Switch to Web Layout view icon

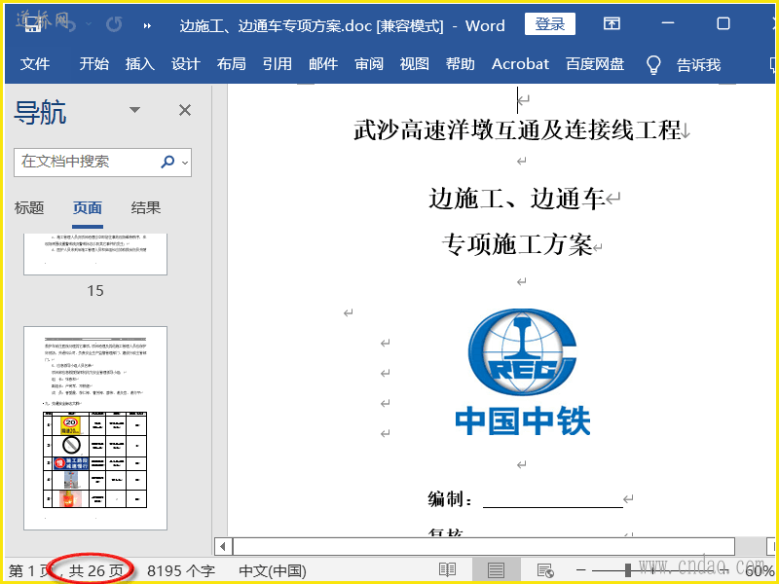(x=545, y=570)
